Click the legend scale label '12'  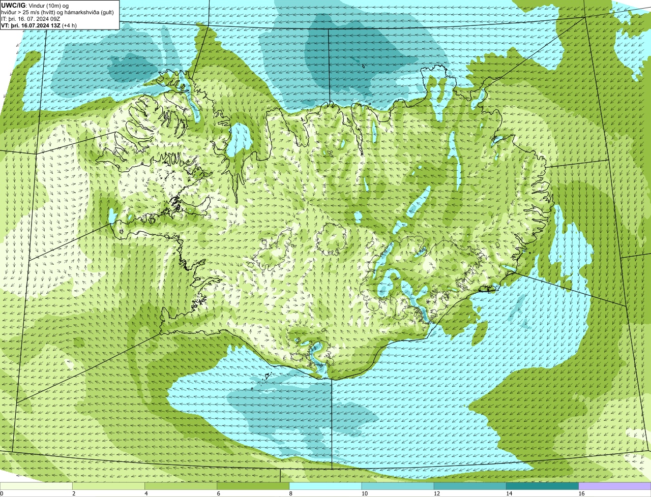[436, 493]
